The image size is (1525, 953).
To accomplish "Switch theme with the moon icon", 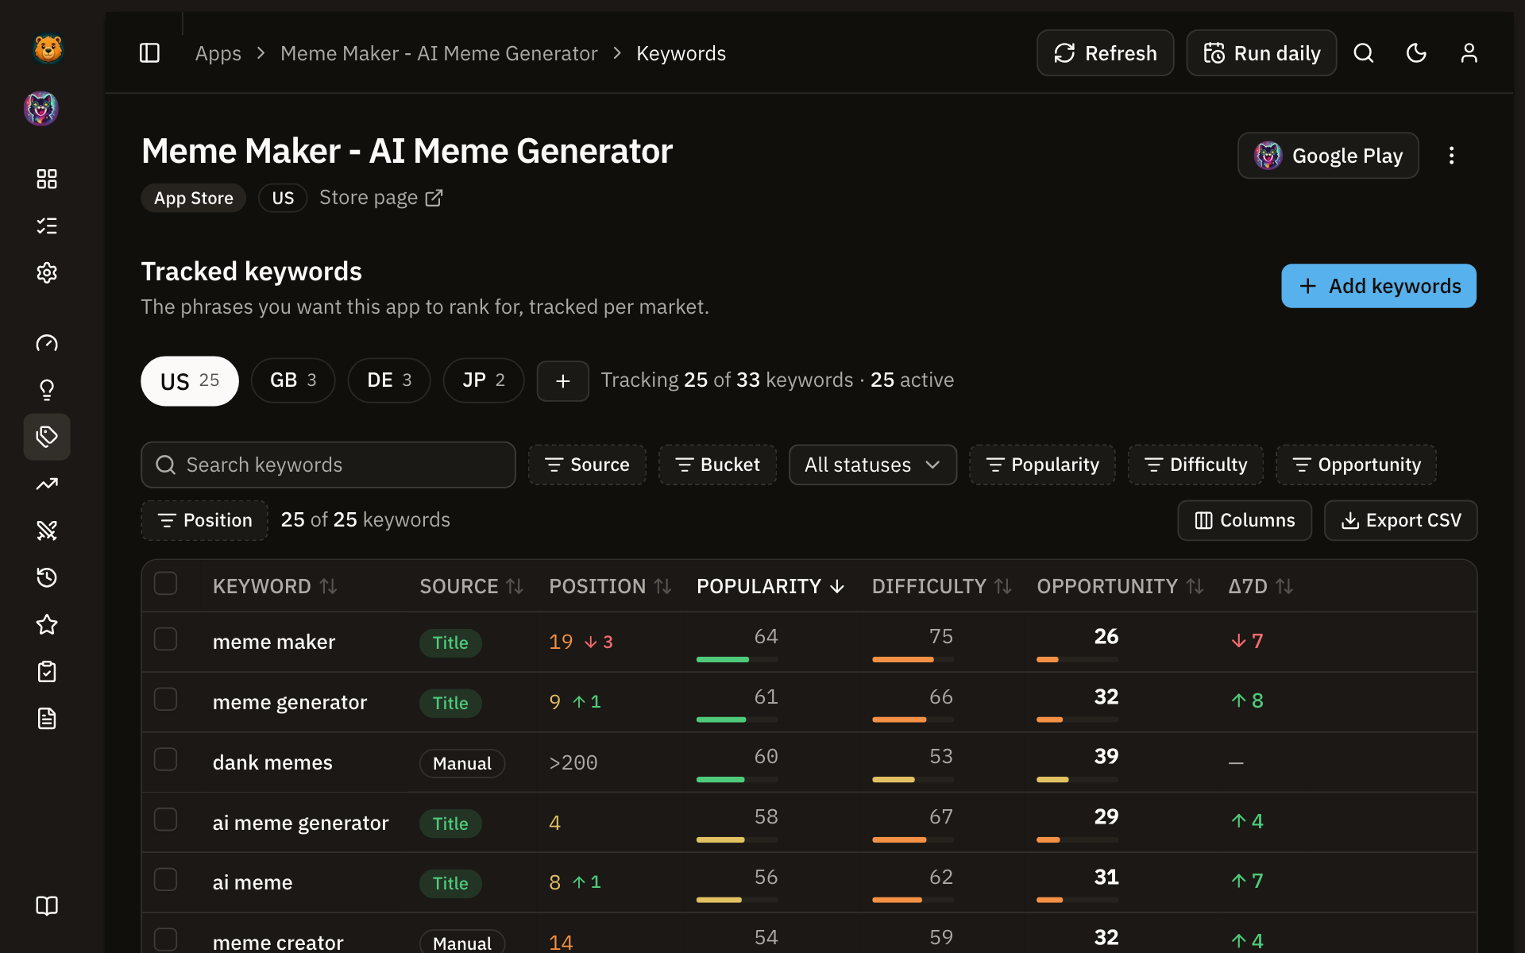I will click(x=1416, y=53).
